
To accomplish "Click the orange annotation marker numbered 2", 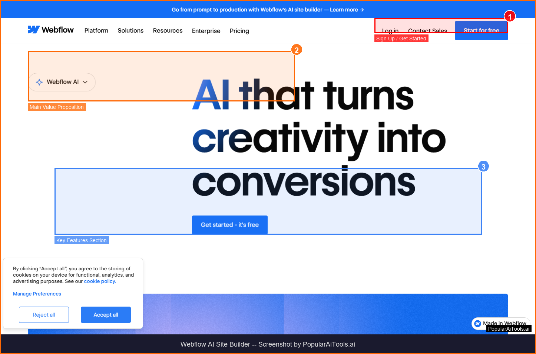I will pos(296,50).
